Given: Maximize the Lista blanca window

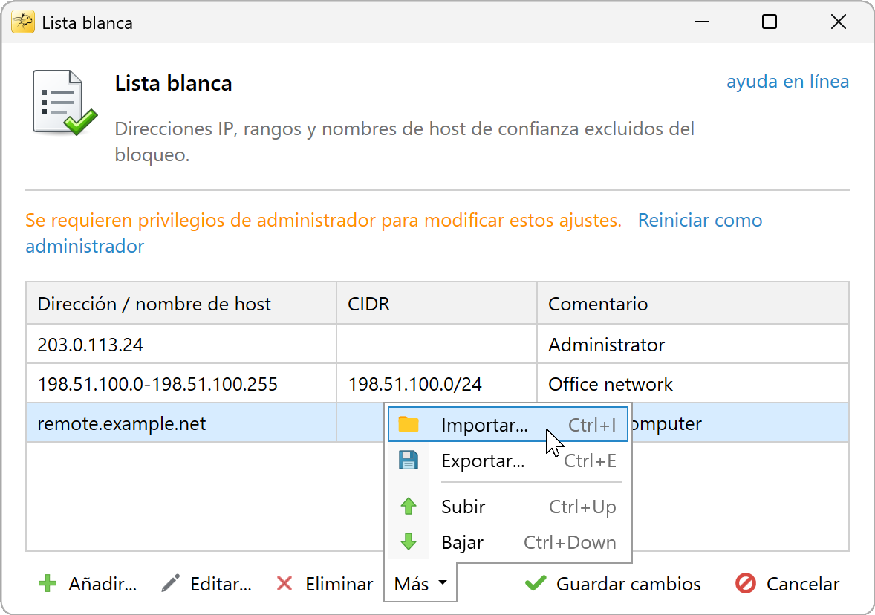Looking at the screenshot, I should pos(770,22).
